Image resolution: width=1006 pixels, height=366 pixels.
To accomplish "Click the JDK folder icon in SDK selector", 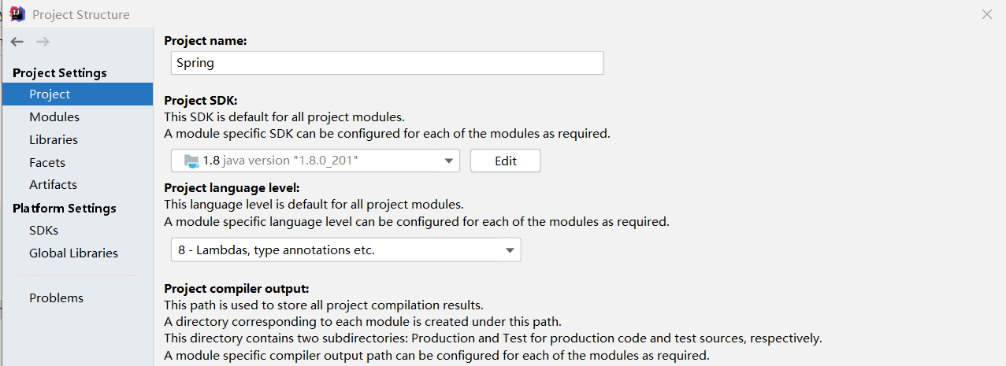I will pos(191,161).
